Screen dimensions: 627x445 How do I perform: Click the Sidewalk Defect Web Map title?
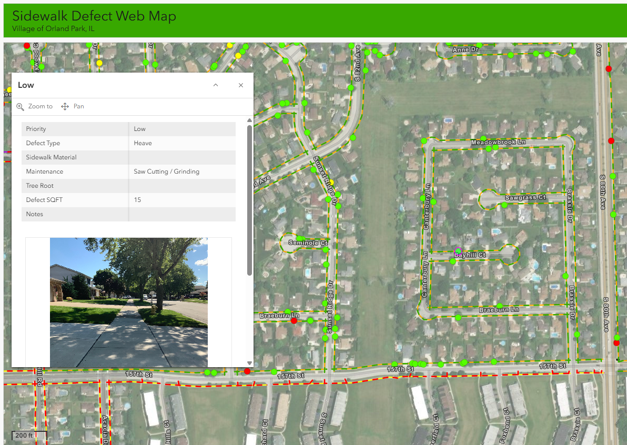[94, 16]
